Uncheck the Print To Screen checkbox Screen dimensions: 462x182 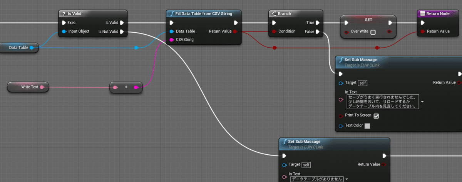tap(376, 116)
